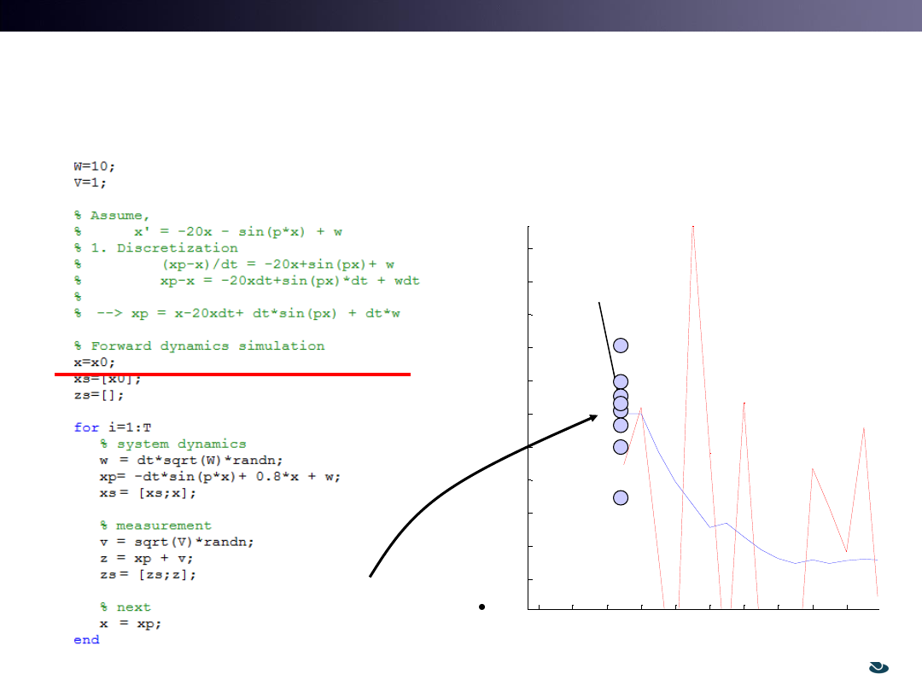The image size is (922, 691).
Task: Click the "W=10;" code line
Action: pos(96,166)
